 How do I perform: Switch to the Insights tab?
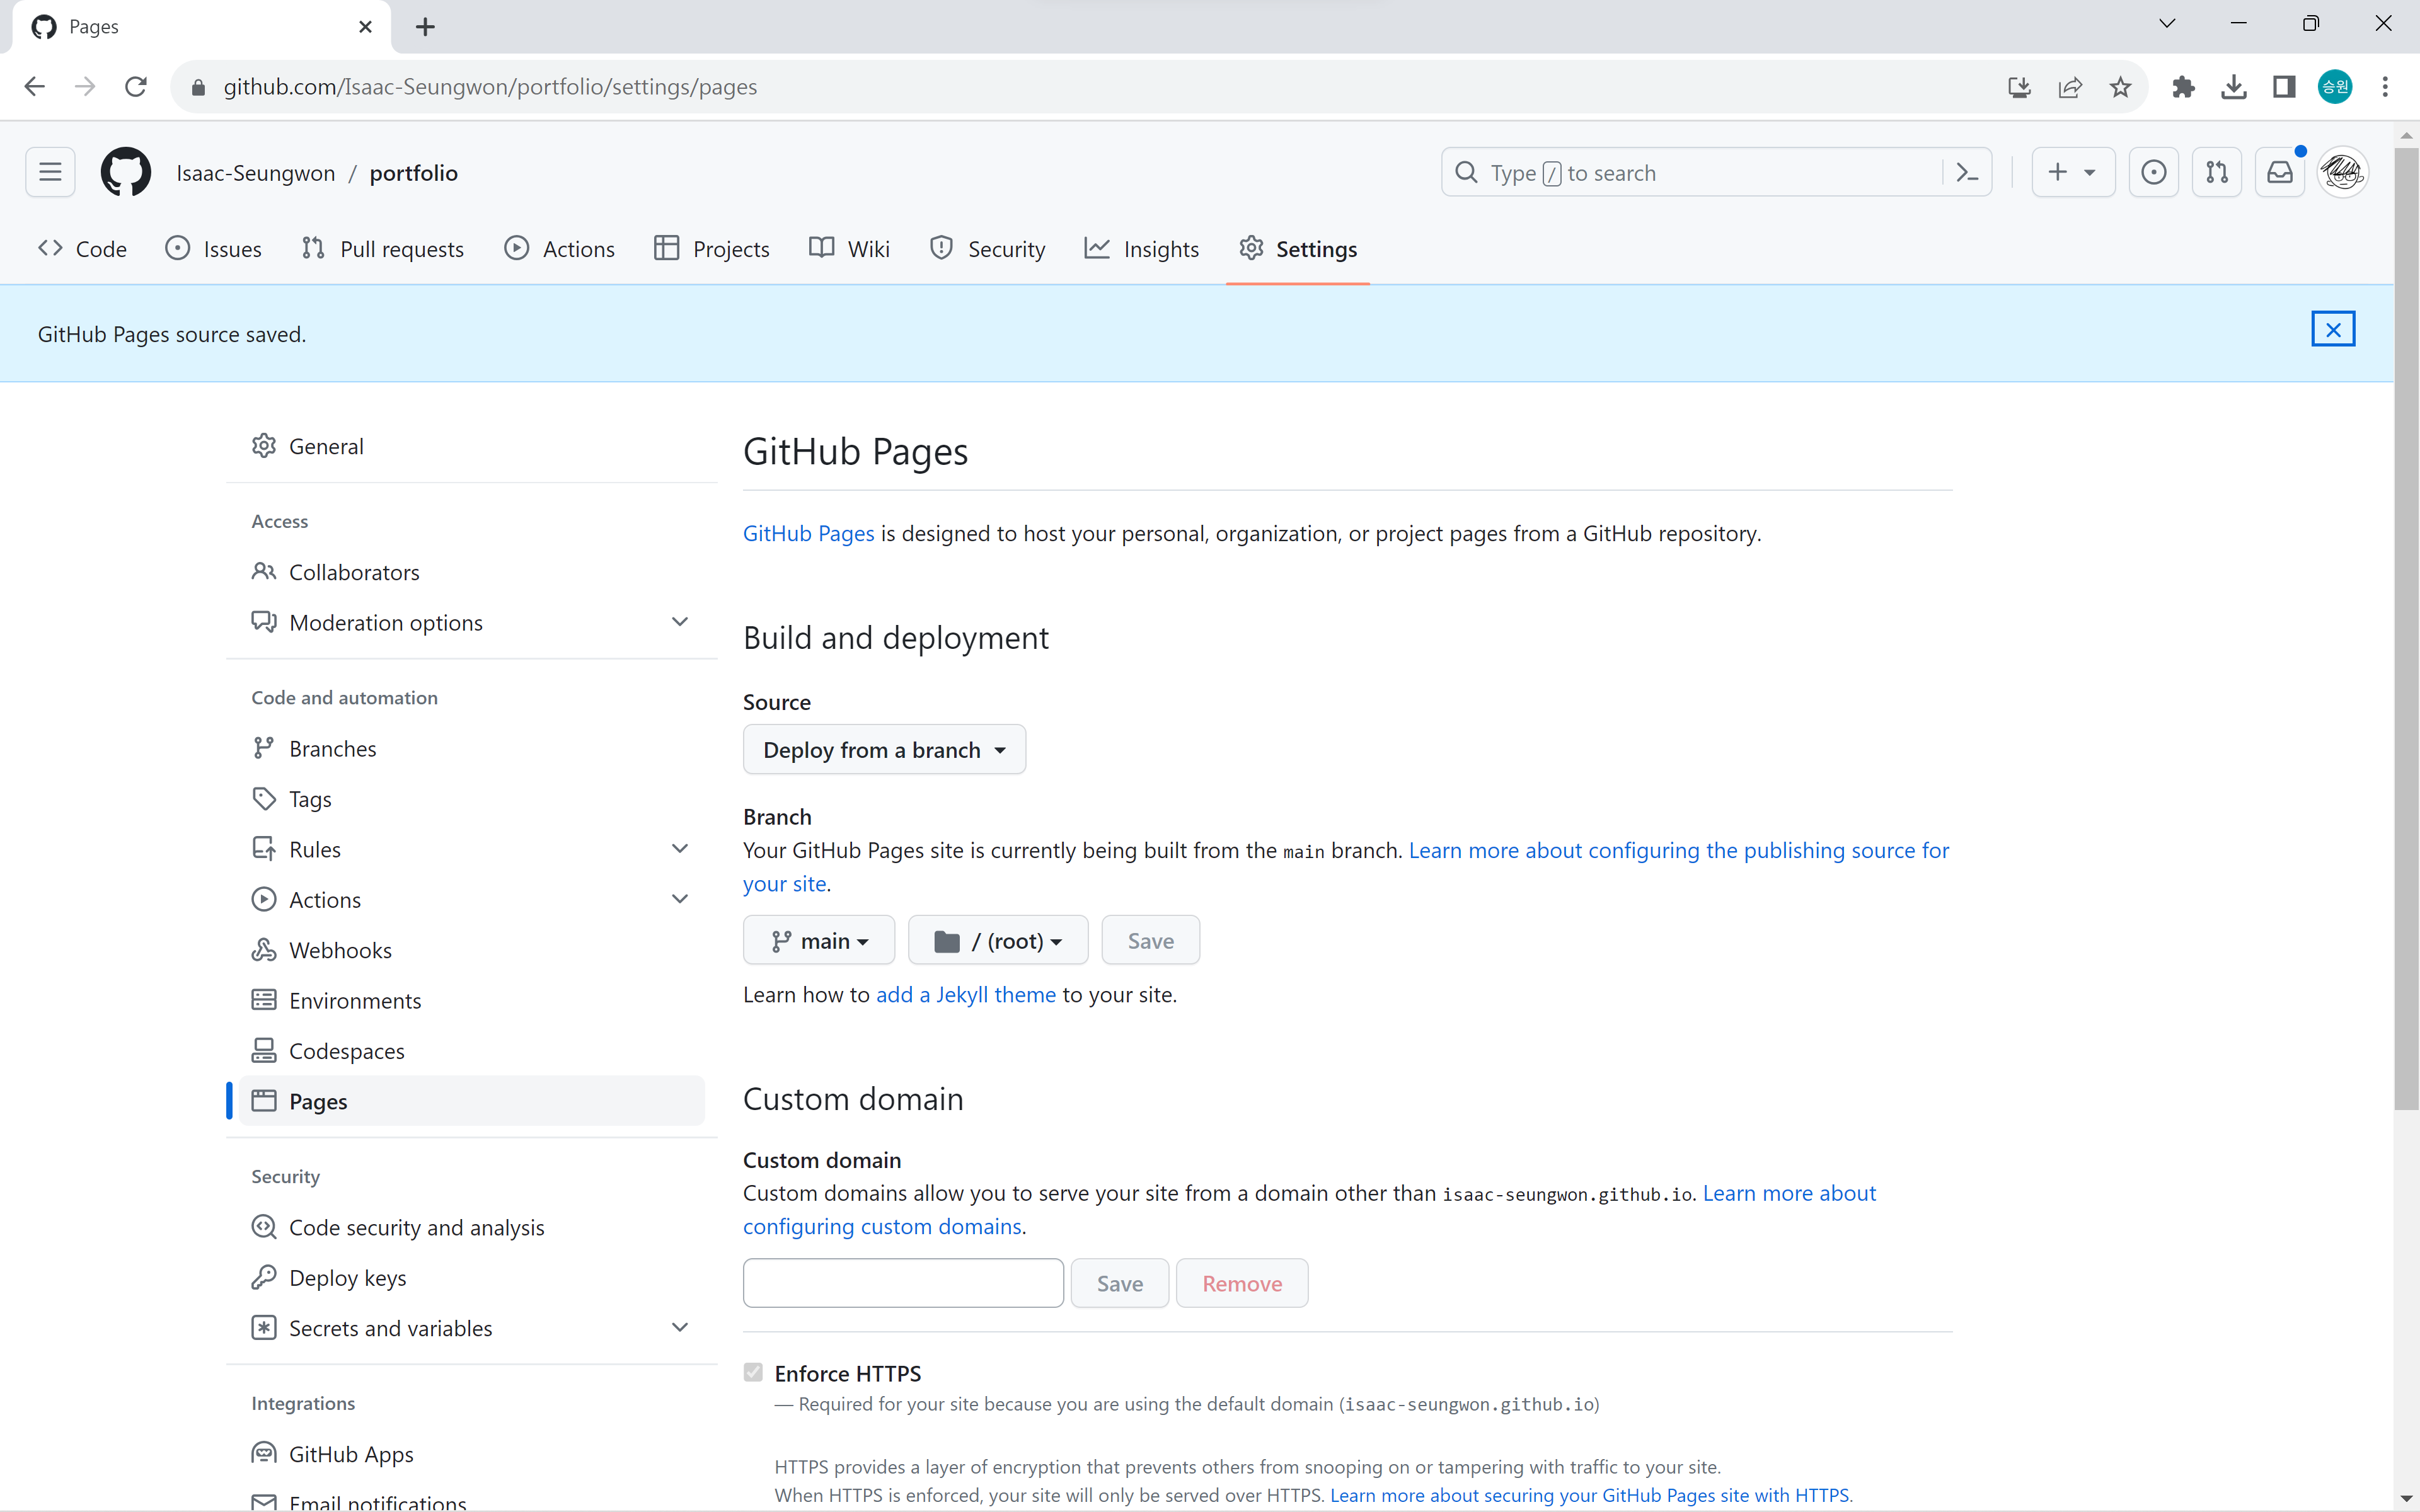click(x=1142, y=249)
